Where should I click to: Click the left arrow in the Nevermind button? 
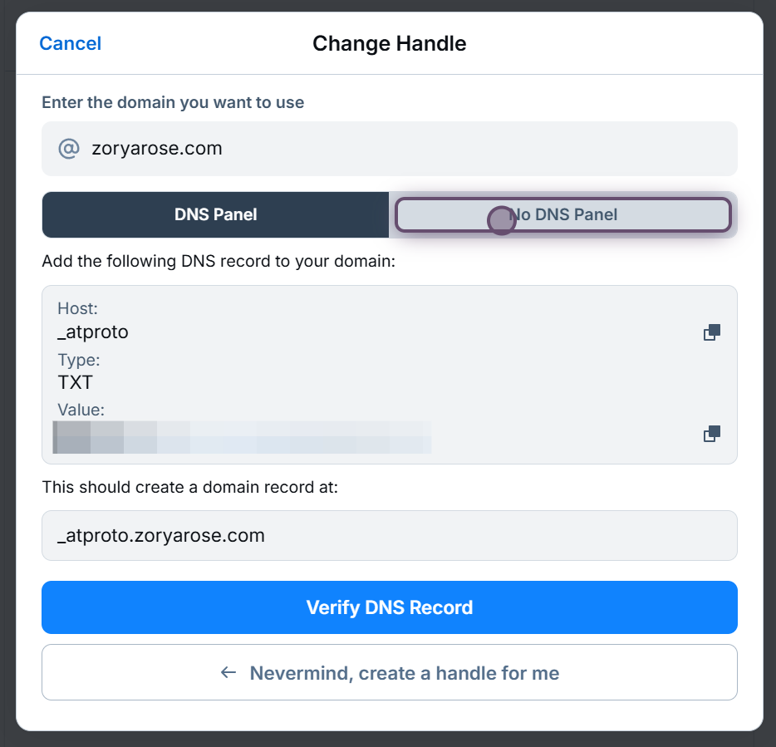228,672
